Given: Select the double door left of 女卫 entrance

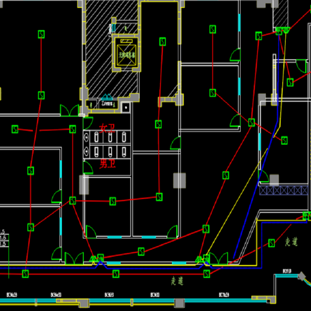Looking at the screenshot, I should 69,111.
